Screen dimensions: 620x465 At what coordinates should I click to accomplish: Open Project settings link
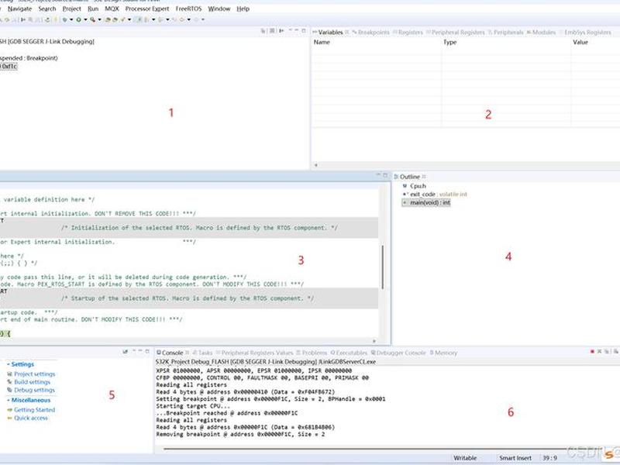click(x=34, y=374)
